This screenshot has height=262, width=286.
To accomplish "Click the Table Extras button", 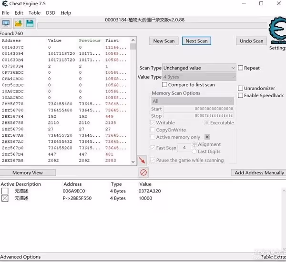I will click(273, 257).
